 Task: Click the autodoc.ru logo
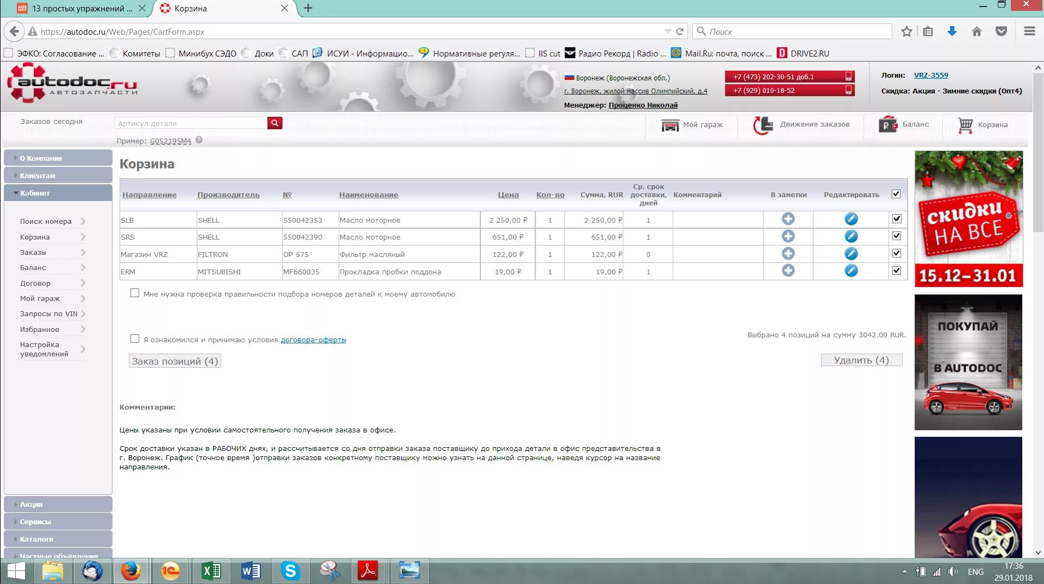tap(72, 83)
